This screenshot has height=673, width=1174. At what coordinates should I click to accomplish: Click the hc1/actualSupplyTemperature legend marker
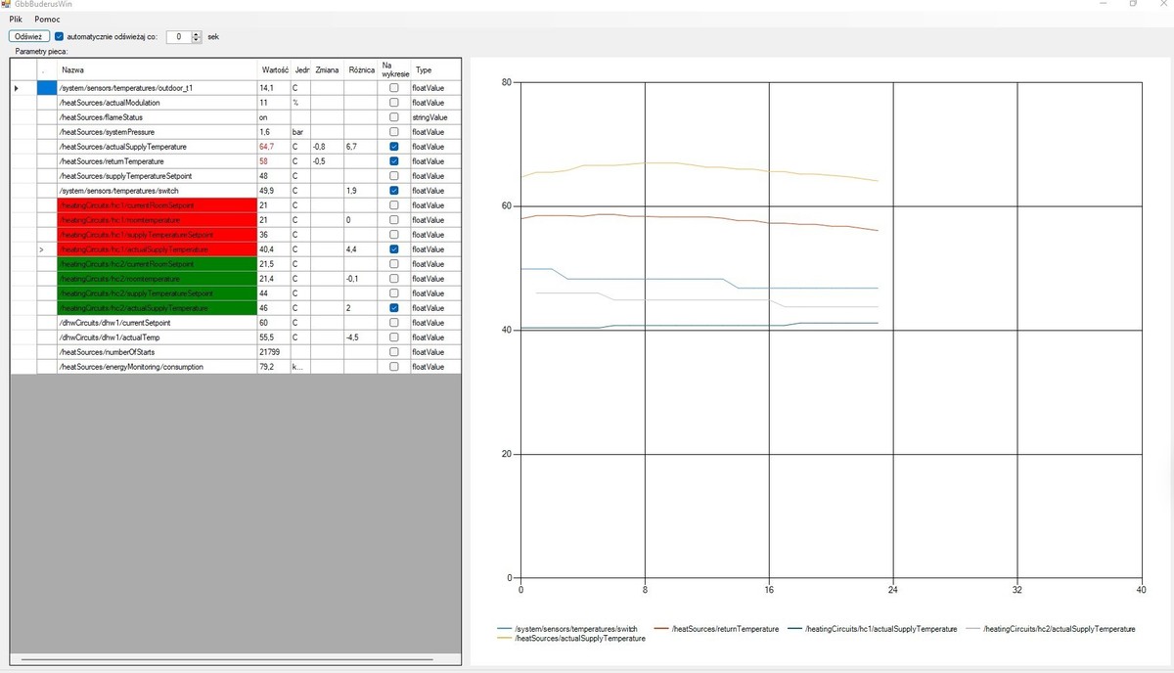click(x=795, y=629)
